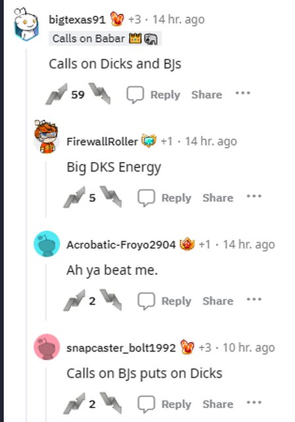Upvote snapcaster_bolt1992's comment

click(74, 404)
